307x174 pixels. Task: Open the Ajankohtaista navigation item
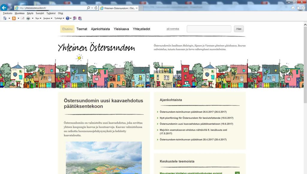tap(100, 29)
